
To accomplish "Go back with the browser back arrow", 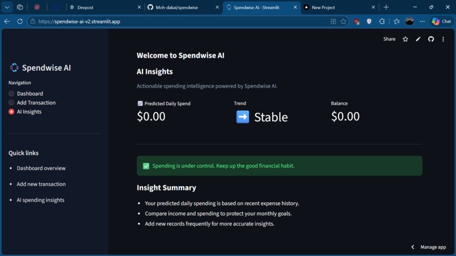I will click(7, 21).
